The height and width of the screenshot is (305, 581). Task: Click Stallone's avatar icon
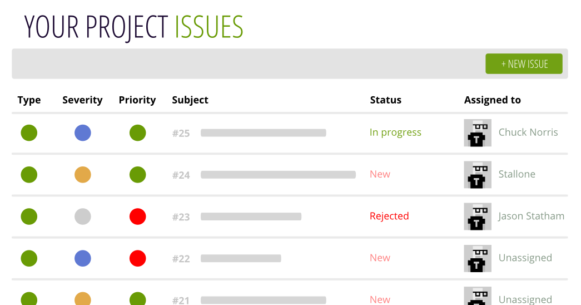(x=478, y=175)
